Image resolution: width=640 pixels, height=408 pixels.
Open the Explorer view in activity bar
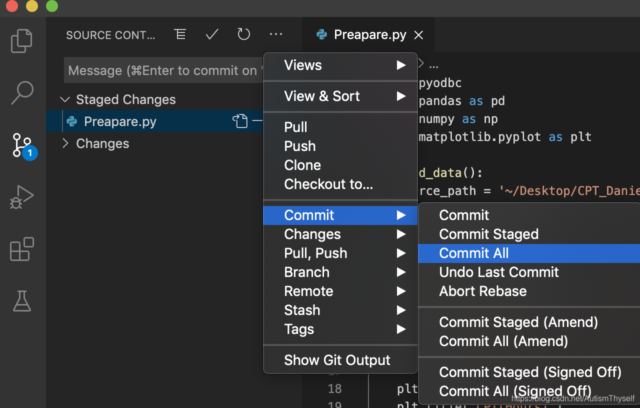(22, 41)
